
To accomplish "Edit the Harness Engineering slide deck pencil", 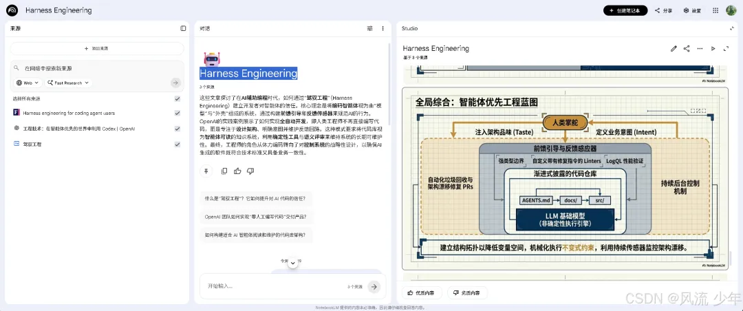I will [674, 48].
